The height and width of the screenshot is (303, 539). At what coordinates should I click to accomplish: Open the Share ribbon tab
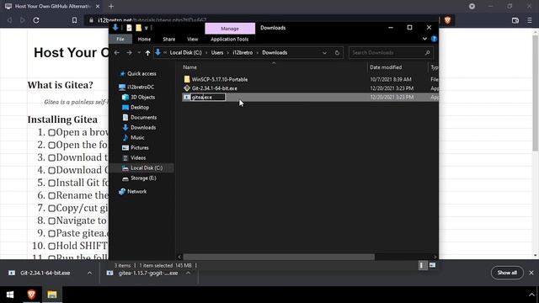[168, 40]
